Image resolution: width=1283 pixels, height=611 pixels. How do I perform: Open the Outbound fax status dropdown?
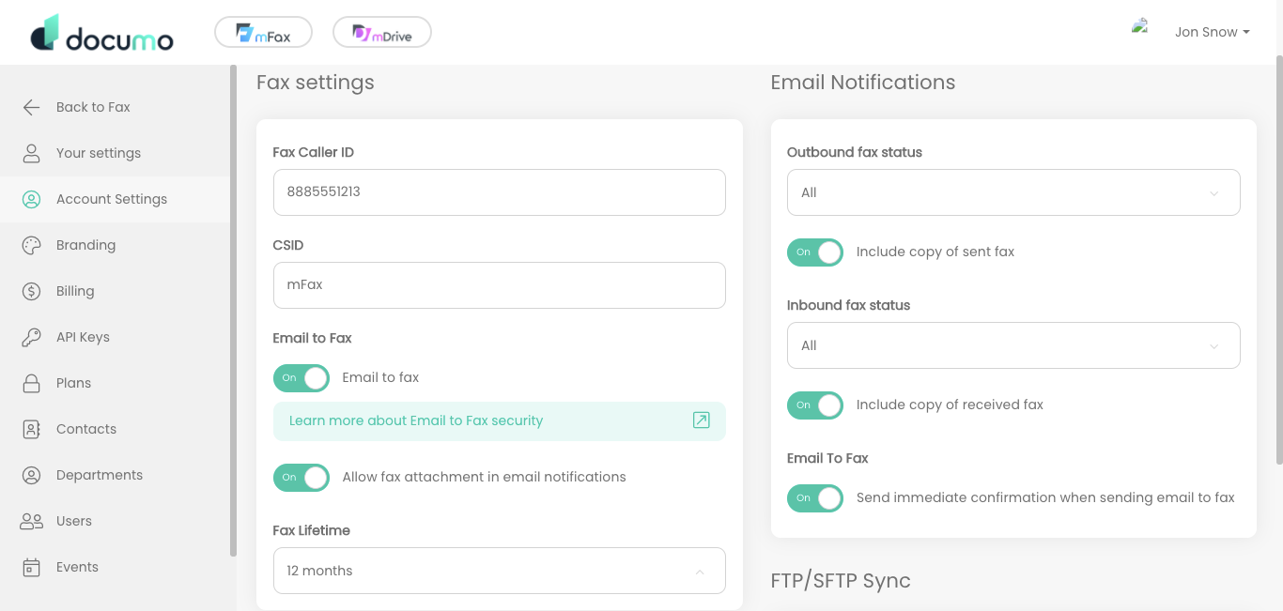coord(1013,192)
